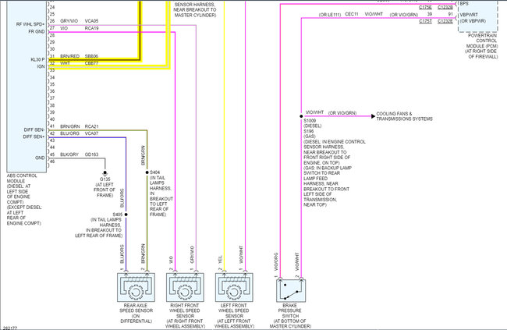Image resolution: width=507 pixels, height=330 pixels.
Task: Click the S405 splice dot
Action: 126,215
